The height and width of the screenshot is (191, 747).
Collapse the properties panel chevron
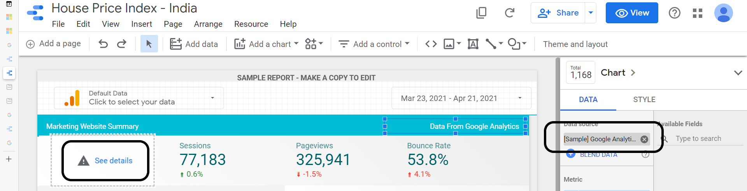click(x=738, y=73)
